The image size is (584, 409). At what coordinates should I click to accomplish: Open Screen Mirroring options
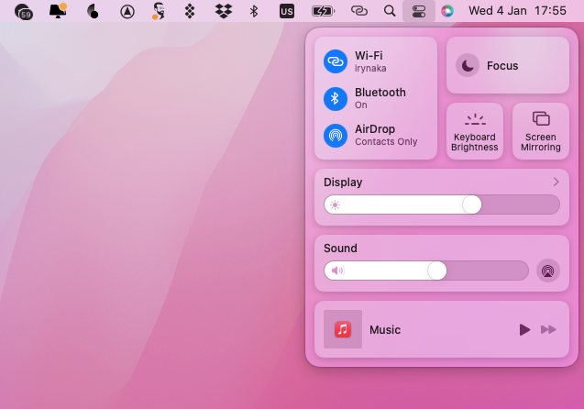(x=541, y=131)
